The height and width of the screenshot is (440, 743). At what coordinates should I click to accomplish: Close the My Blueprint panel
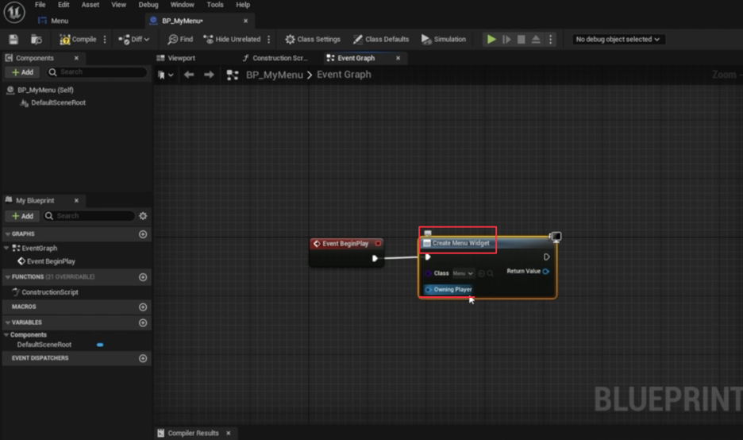76,201
